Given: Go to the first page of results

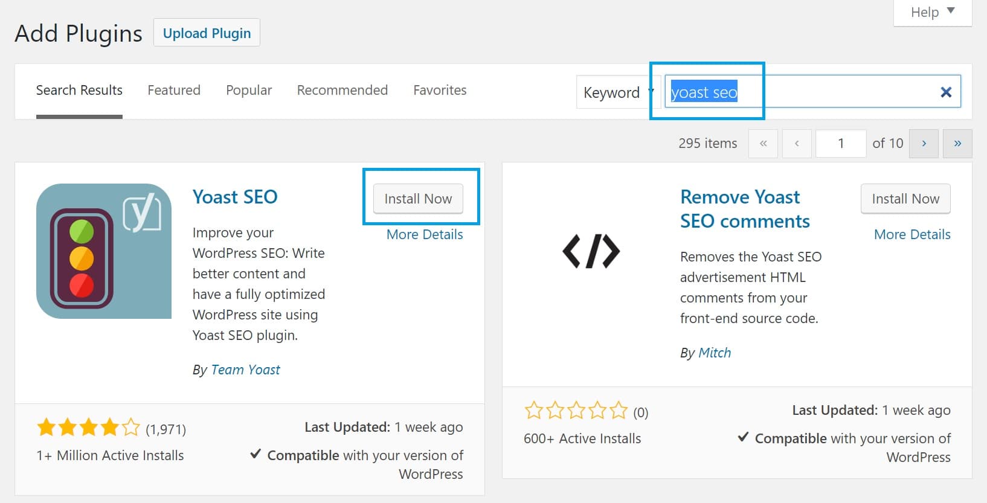Looking at the screenshot, I should [763, 144].
